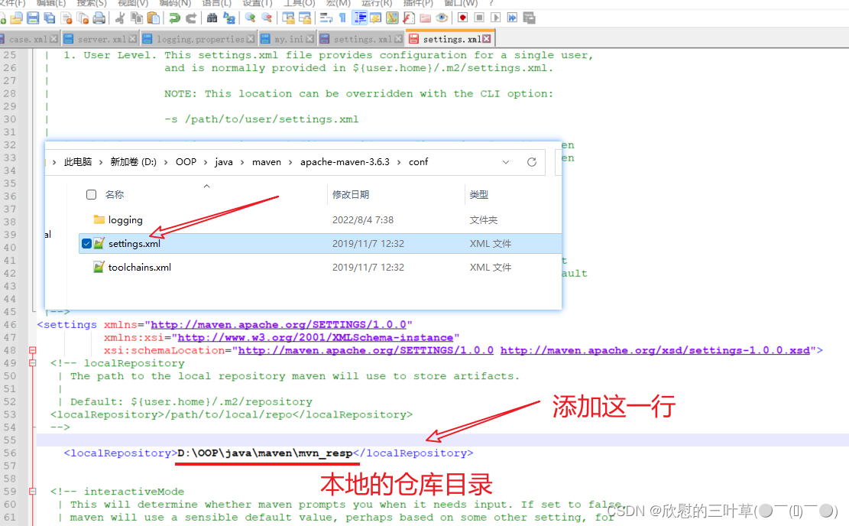This screenshot has width=849, height=526.
Task: Toggle synchronized horizontal scrolling icon
Action: tap(305, 18)
